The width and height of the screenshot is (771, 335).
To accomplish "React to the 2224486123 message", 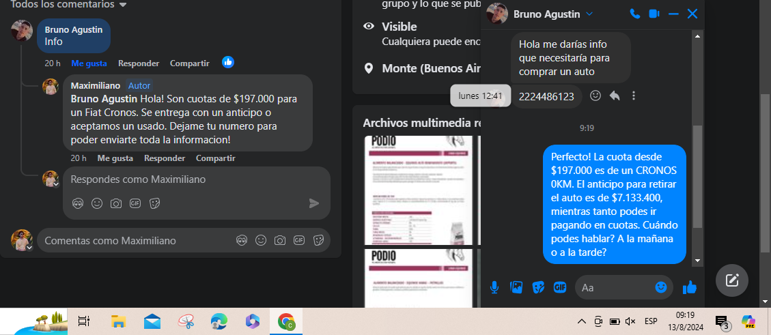I will click(x=595, y=96).
